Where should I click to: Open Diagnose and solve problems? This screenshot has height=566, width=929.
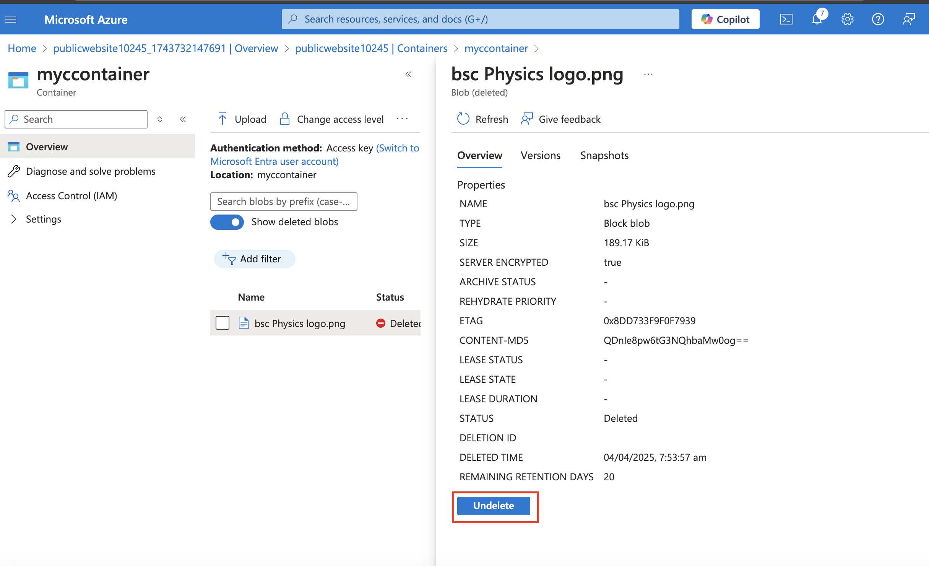tap(91, 171)
